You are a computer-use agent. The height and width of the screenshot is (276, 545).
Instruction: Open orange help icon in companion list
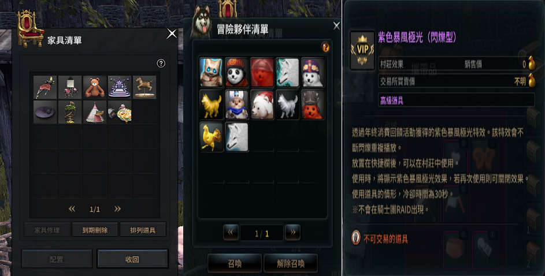325,47
